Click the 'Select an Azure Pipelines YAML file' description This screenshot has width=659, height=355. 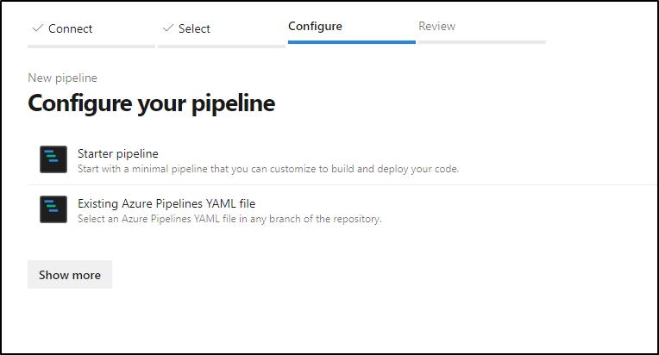(x=229, y=219)
